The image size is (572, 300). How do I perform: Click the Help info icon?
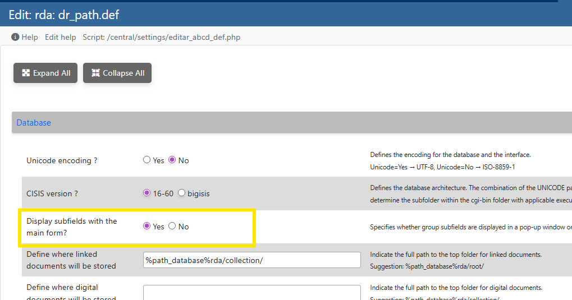pos(15,37)
